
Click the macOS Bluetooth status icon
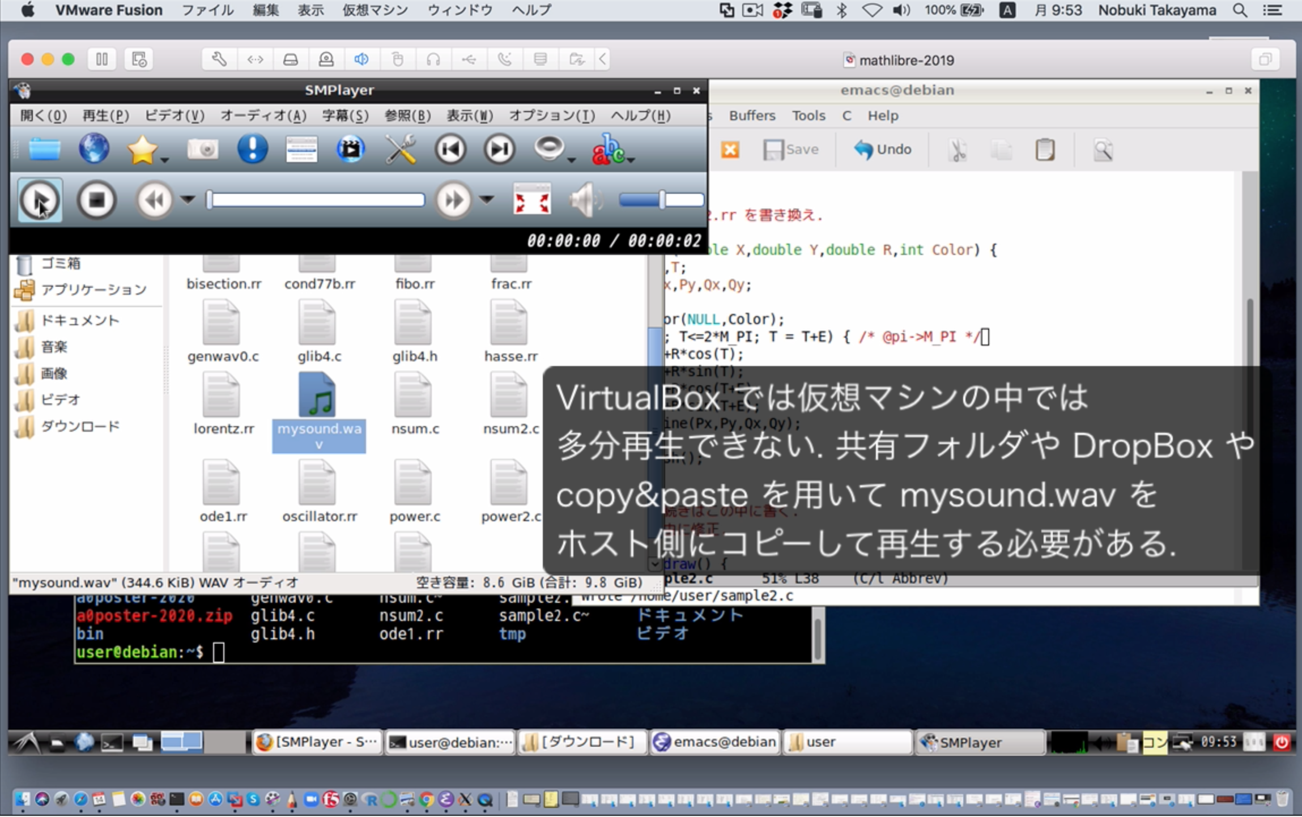[841, 10]
